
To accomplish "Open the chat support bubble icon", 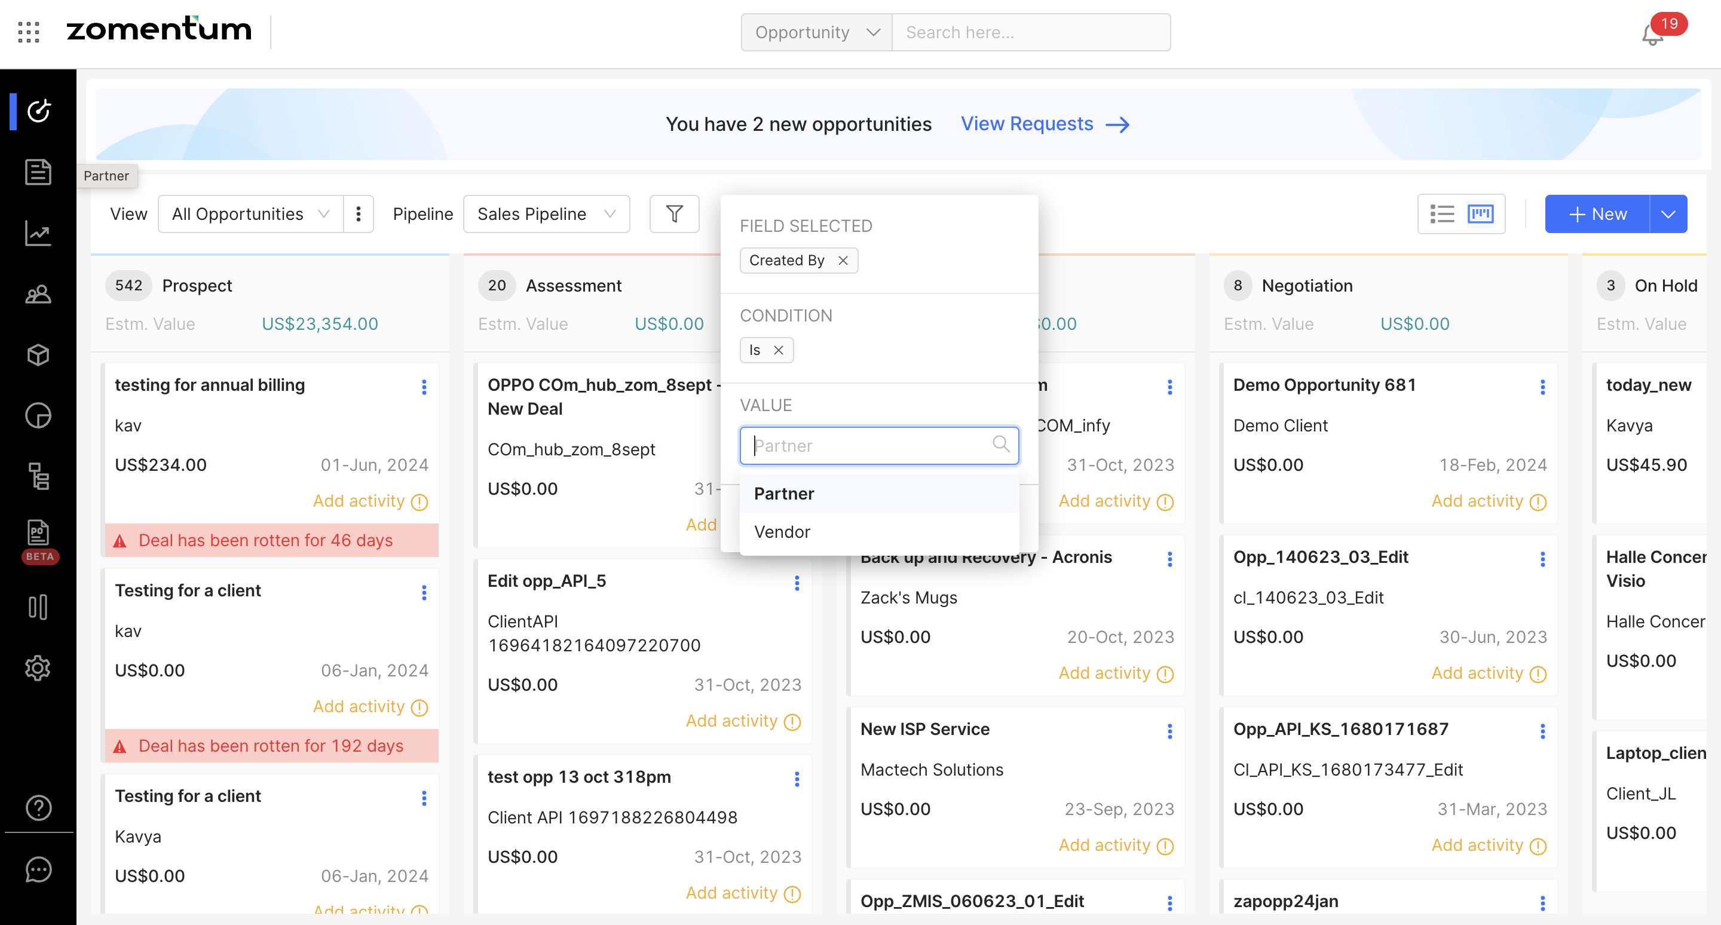I will coord(38,869).
